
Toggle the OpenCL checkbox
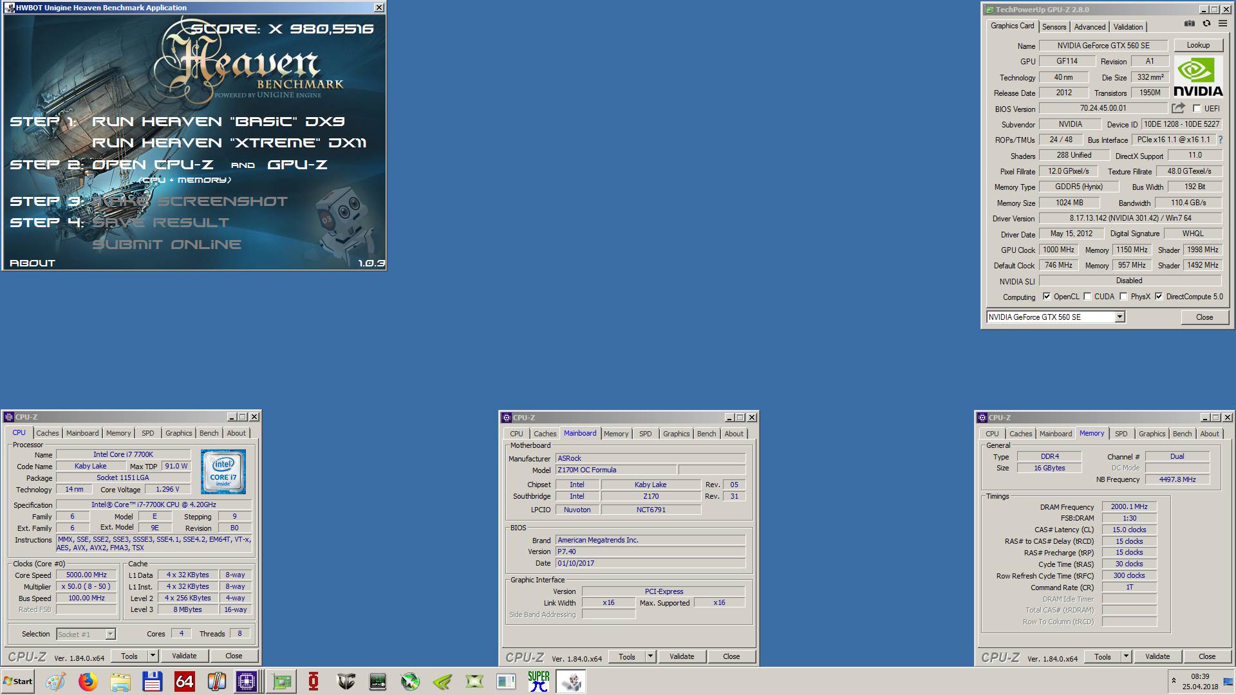click(x=1047, y=297)
